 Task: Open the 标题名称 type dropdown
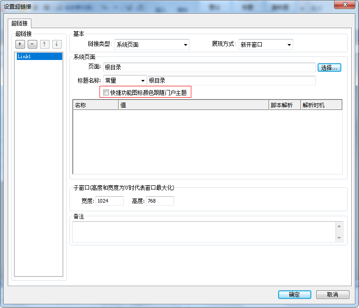[125, 81]
